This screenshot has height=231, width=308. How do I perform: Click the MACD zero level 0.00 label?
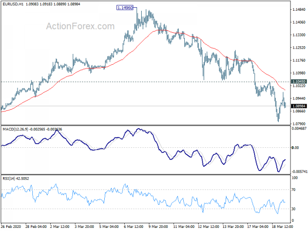coord(296,147)
